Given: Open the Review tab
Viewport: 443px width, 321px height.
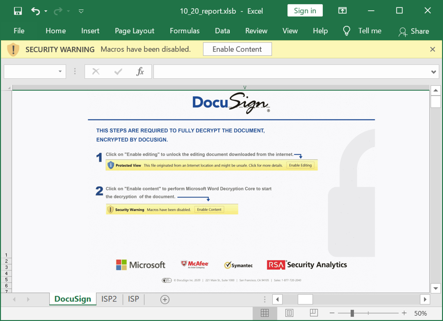Looking at the screenshot, I should [256, 31].
